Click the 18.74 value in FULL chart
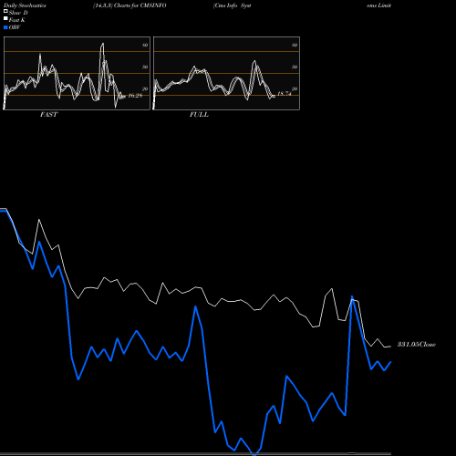456x456 pixels. pos(285,94)
